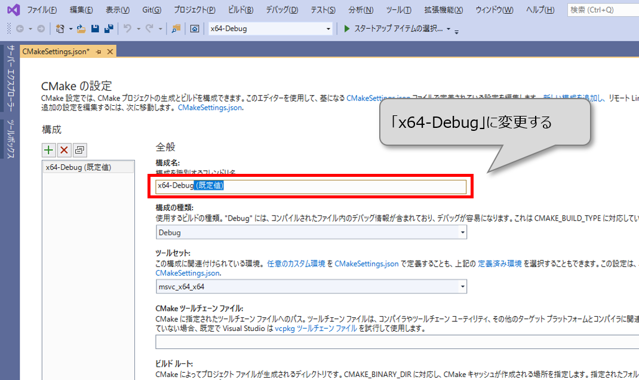Open the toolbar overflow options arrow

[457, 32]
